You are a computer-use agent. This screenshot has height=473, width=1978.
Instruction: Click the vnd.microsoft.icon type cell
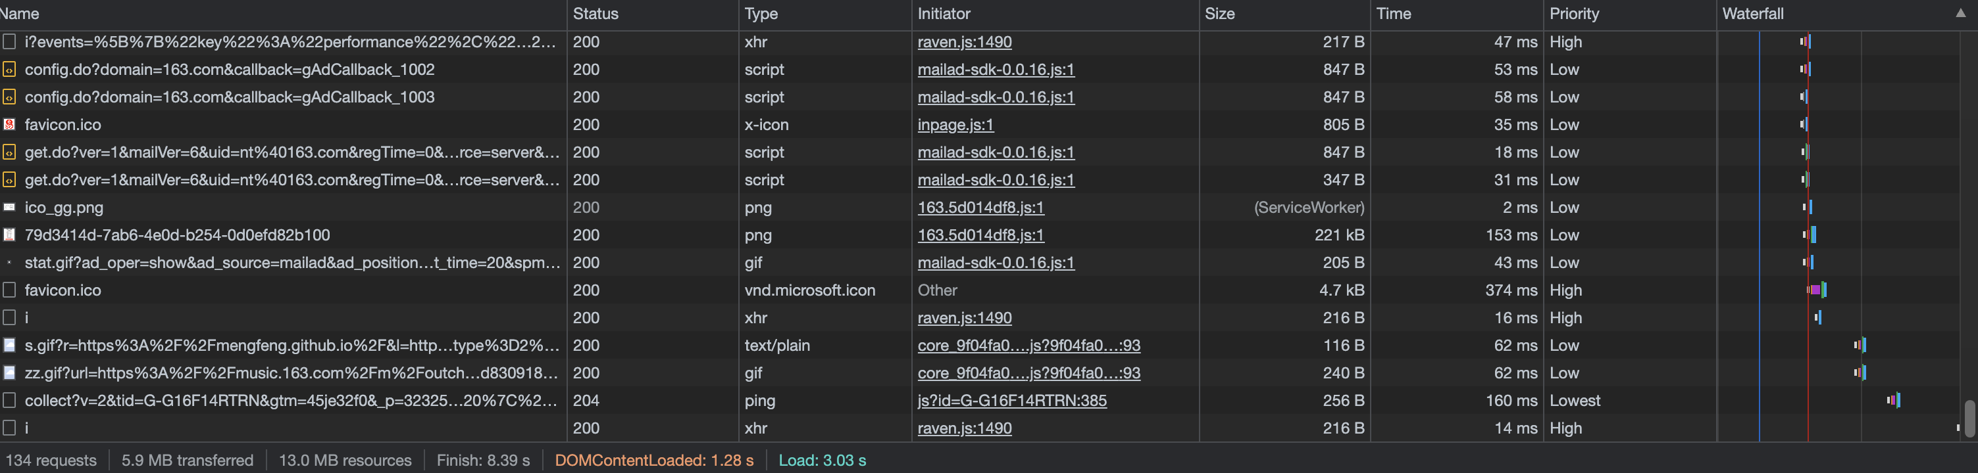pos(809,290)
